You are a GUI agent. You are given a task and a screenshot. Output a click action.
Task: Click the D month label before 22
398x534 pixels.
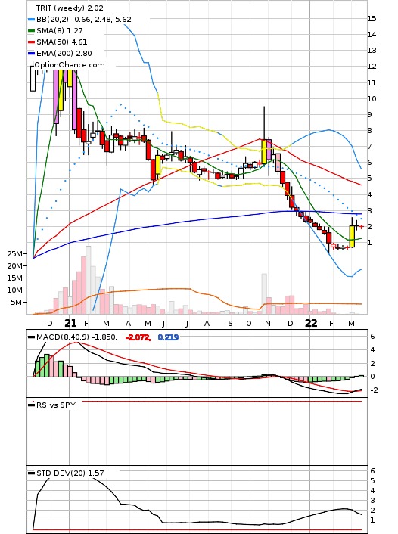[x=291, y=324]
